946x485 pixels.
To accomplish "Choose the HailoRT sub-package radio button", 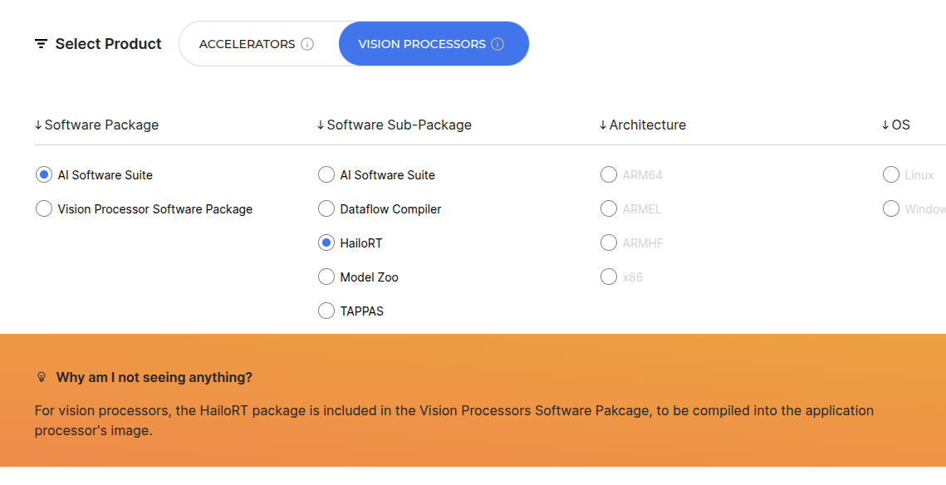I will pyautogui.click(x=326, y=243).
